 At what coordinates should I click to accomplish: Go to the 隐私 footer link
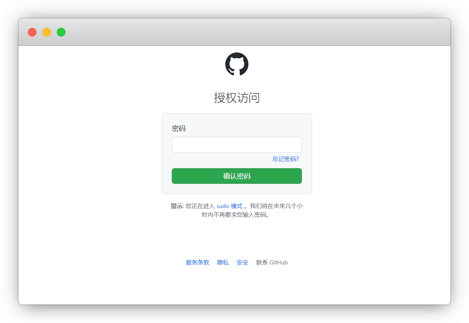coord(223,263)
